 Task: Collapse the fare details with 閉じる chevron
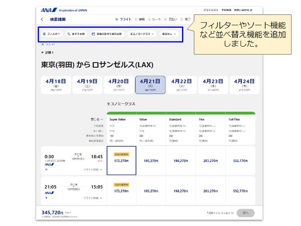[97, 119]
